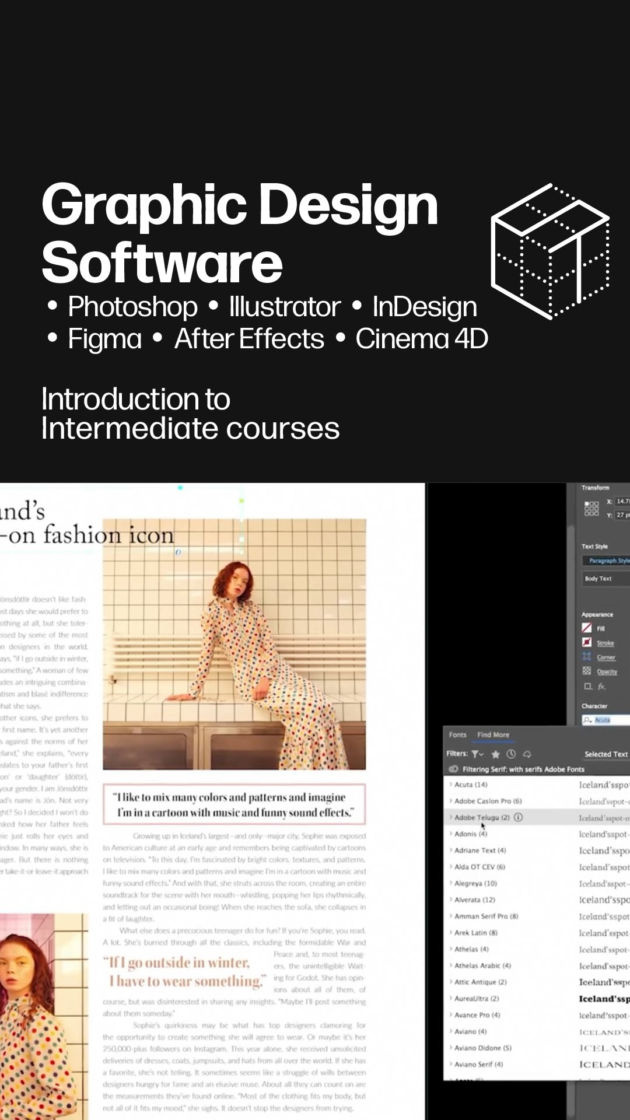Select the Aviano (4) font name
Viewport: 630px width, 1120px height.
click(470, 1031)
